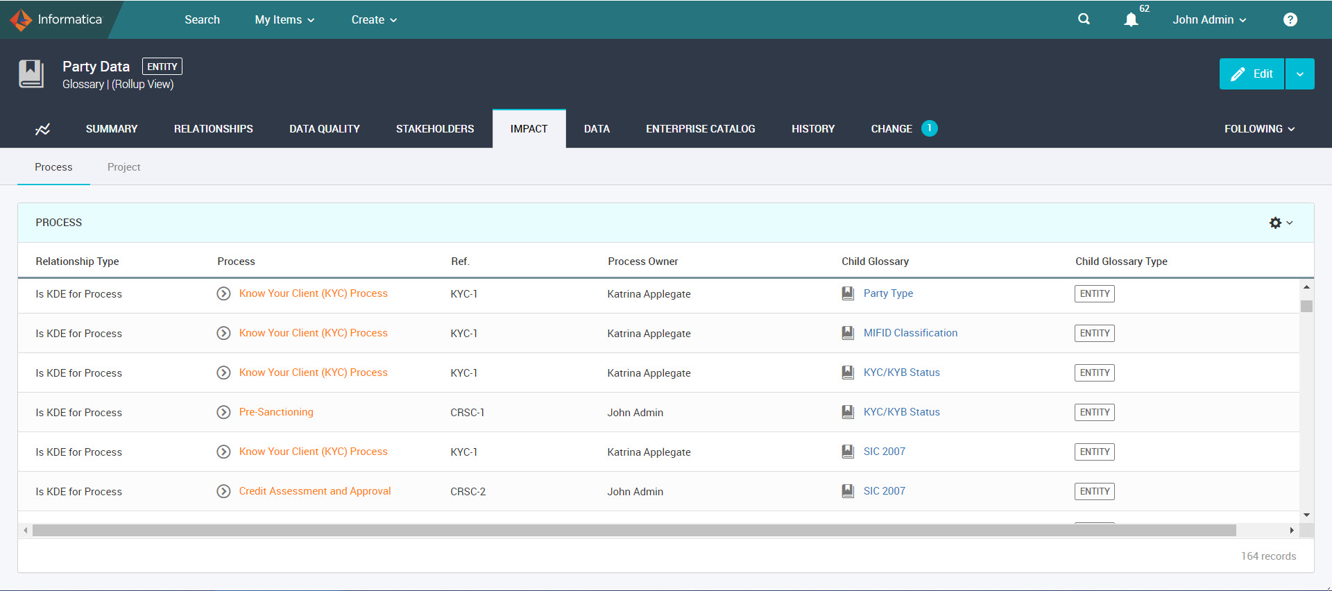The image size is (1332, 591).
Task: Select the IMPACT tab
Action: (529, 129)
